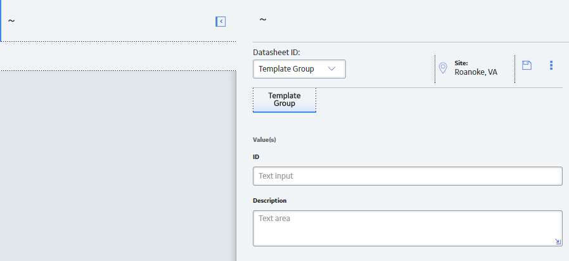Click the Description field label
The height and width of the screenshot is (261, 569).
(x=270, y=201)
